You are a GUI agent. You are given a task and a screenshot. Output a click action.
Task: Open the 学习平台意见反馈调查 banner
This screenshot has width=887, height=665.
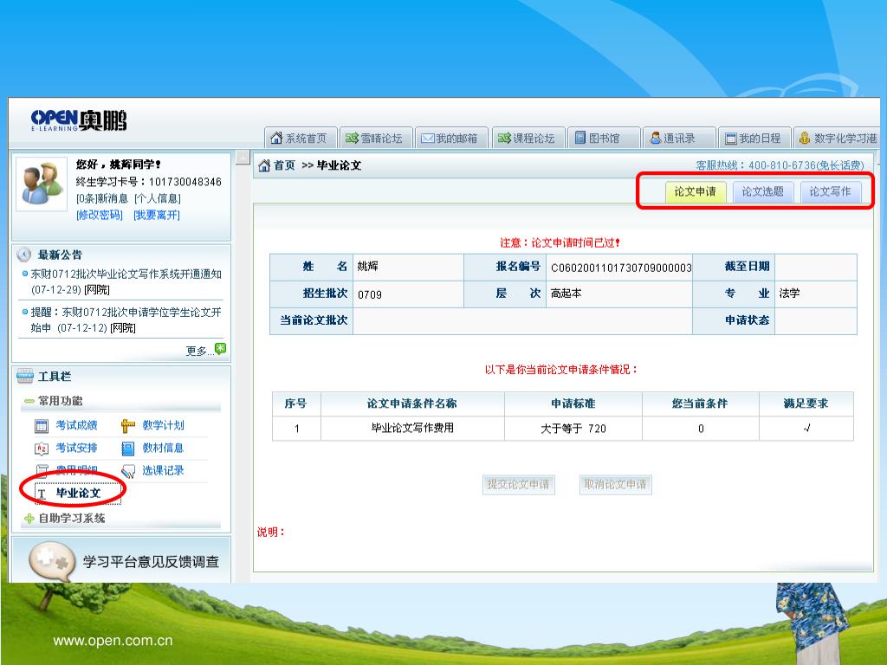point(121,560)
